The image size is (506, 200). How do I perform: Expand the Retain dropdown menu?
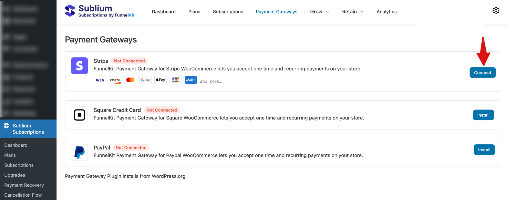(352, 11)
